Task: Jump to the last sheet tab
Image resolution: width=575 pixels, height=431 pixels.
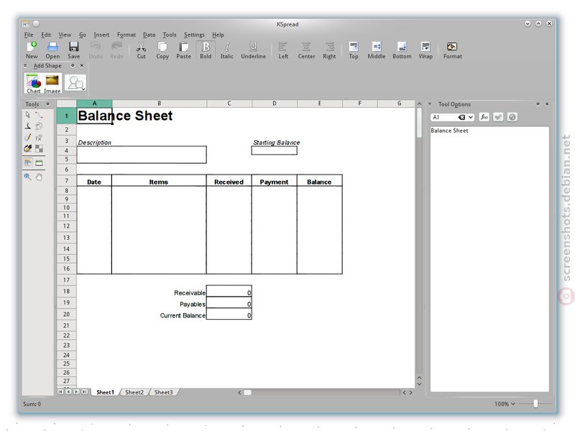Action: [x=84, y=391]
